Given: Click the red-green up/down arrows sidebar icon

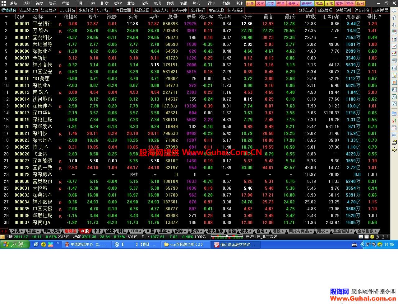Looking at the screenshot, I should click(394, 121).
